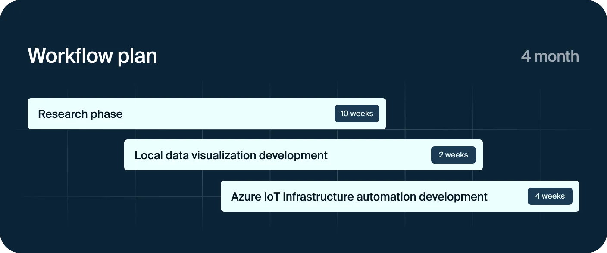Click the "Workflow plan" heading
This screenshot has height=253, width=607.
tap(92, 56)
